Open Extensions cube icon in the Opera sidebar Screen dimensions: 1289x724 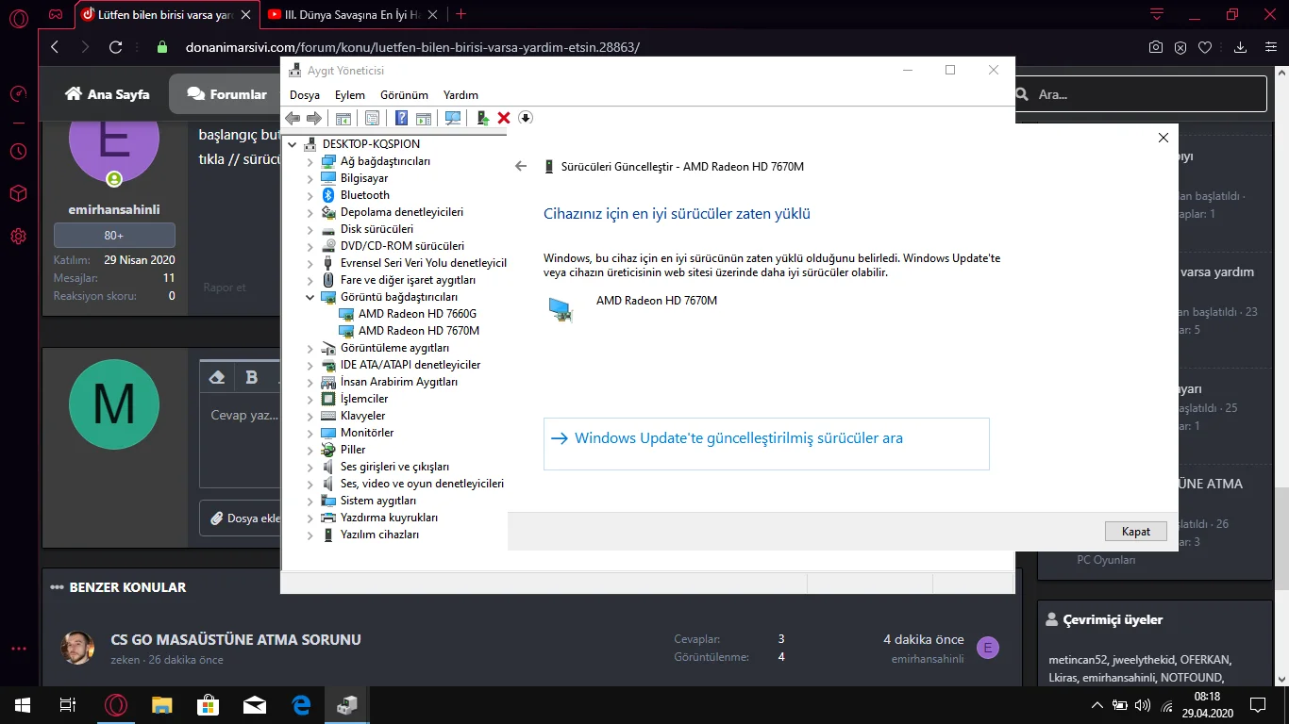click(18, 193)
